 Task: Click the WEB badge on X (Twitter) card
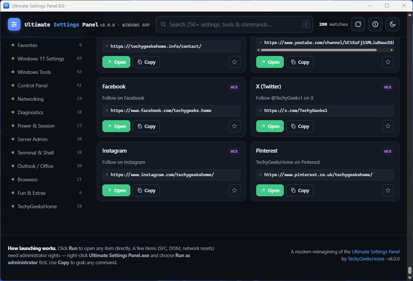click(388, 87)
